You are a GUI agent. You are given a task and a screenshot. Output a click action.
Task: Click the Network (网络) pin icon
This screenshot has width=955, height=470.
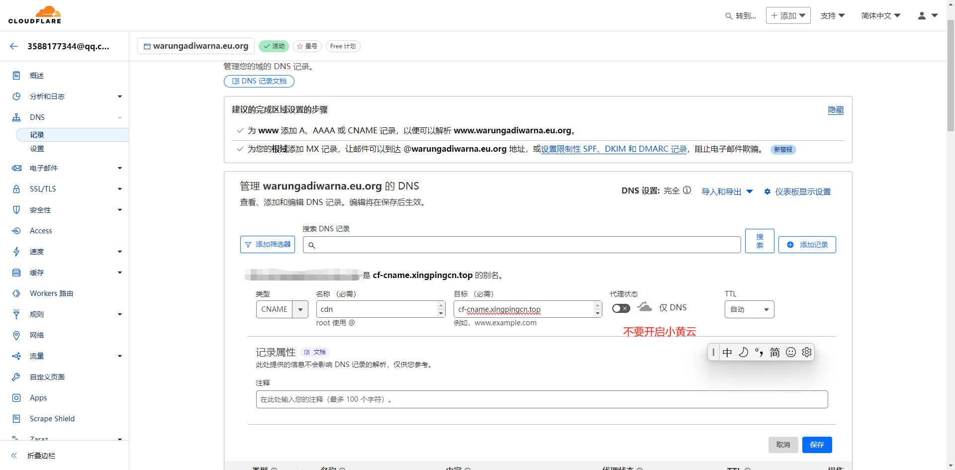[x=16, y=335]
